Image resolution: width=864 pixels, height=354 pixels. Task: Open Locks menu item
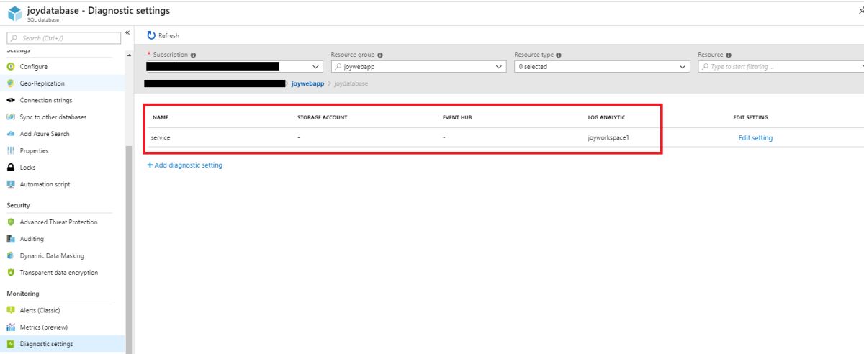(62, 168)
